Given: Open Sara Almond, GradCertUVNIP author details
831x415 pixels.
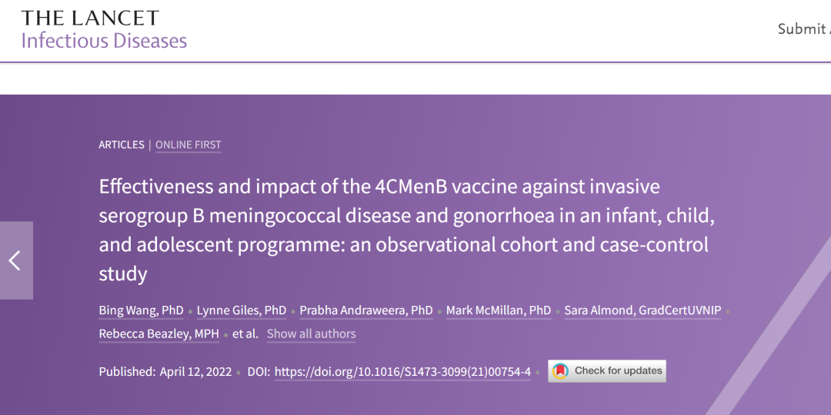Looking at the screenshot, I should tap(642, 310).
